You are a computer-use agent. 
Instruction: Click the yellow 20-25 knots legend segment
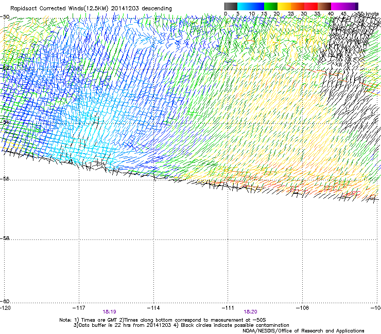click(x=284, y=6)
